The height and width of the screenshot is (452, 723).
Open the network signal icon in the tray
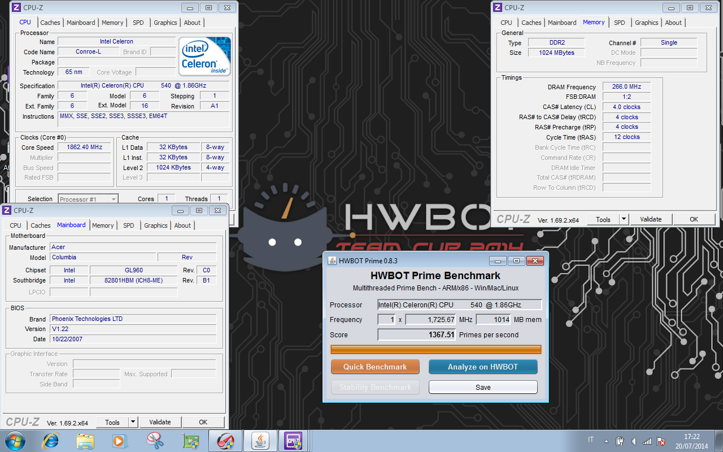[x=647, y=441]
